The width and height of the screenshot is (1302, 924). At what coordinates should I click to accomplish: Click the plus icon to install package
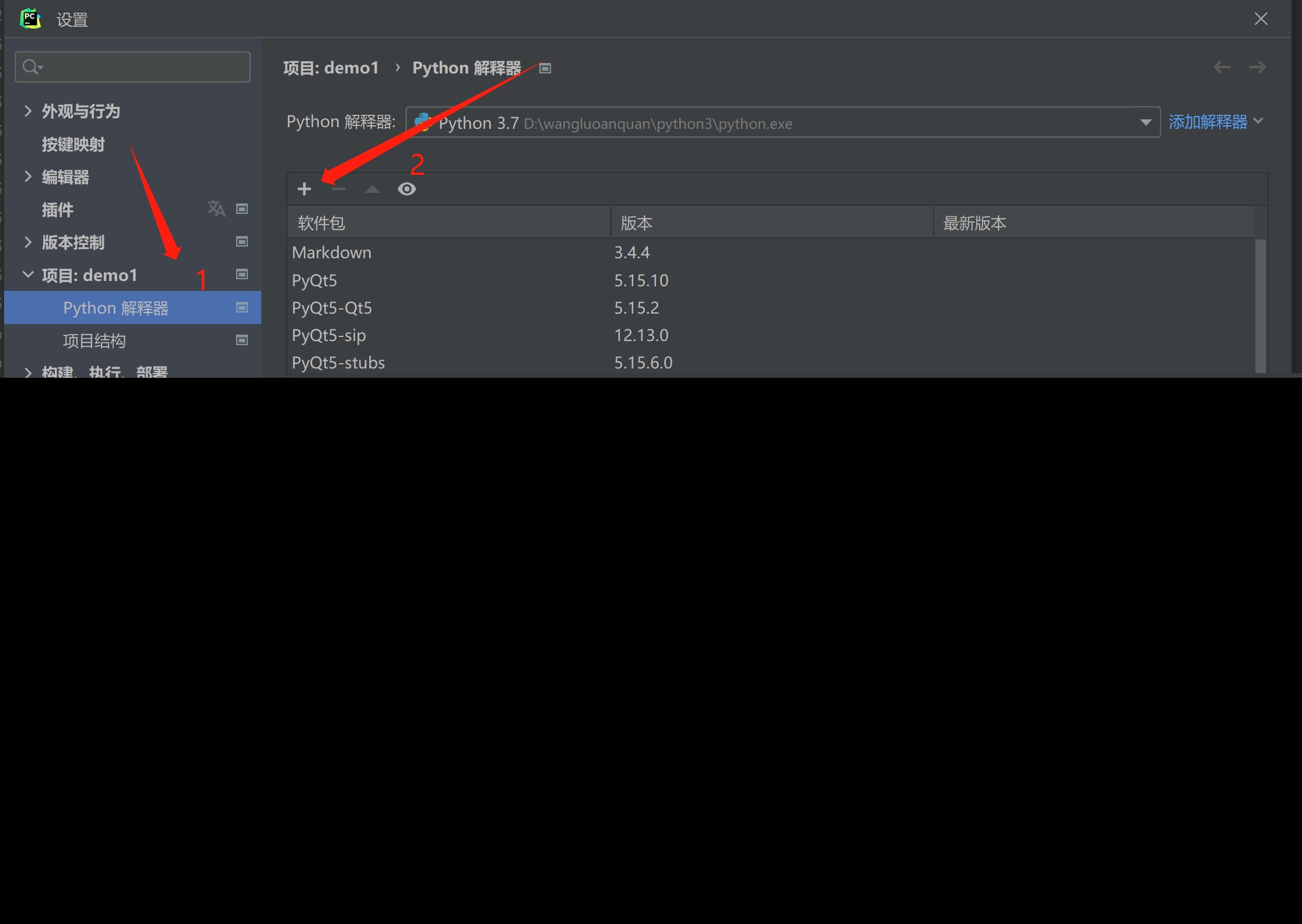tap(304, 189)
